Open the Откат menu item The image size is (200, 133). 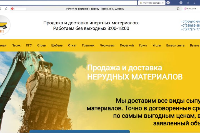tap(72, 45)
